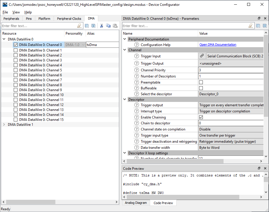
Task: Click the cut (scissors) icon in DMA toolbar
Action: pyautogui.click(x=102, y=26)
